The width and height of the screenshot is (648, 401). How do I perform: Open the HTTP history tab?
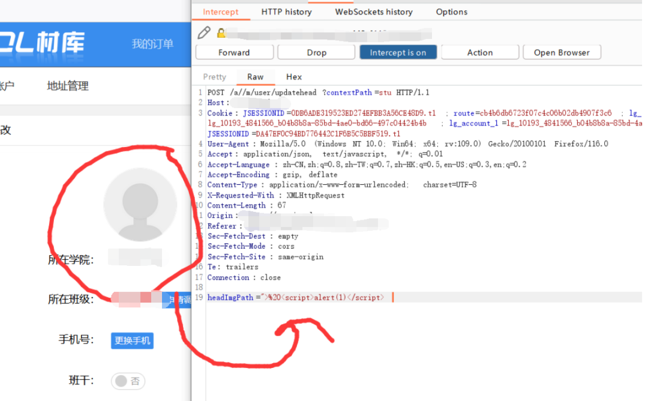tap(286, 12)
